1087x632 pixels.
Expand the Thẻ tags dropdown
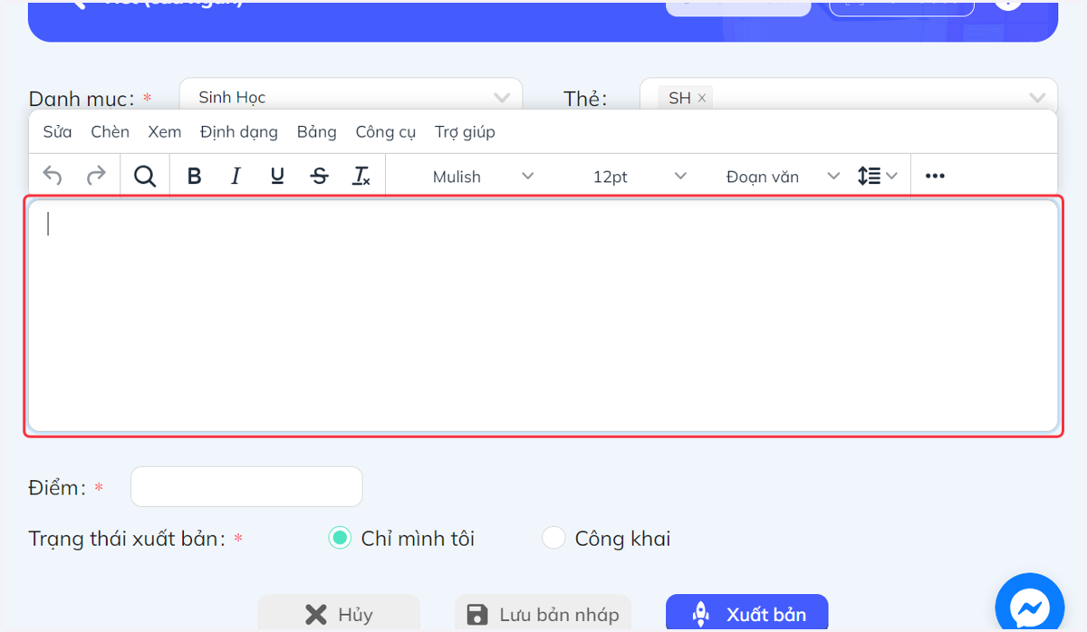[x=1037, y=98]
